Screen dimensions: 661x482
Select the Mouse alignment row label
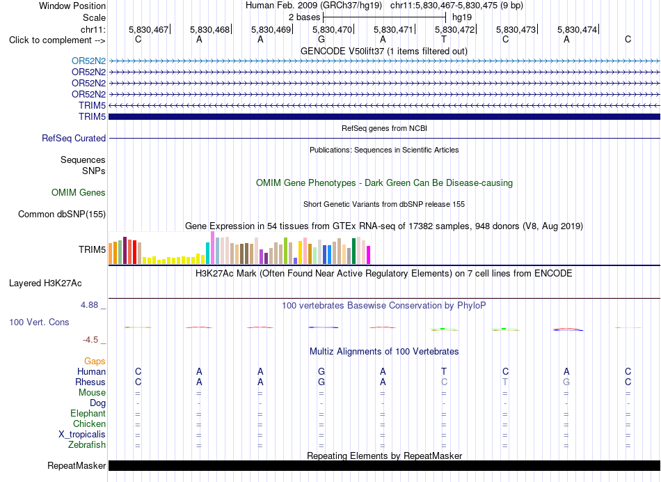pos(92,393)
